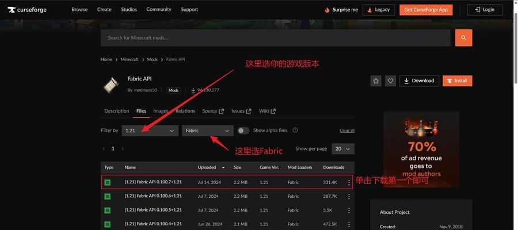Click R release badge of 0.100.5 row
The height and width of the screenshot is (230, 518).
click(108, 210)
